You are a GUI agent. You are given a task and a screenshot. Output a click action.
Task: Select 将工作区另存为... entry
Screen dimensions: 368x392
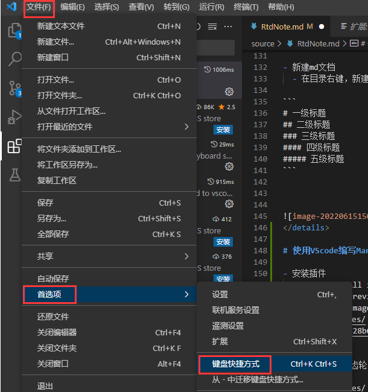coord(109,165)
